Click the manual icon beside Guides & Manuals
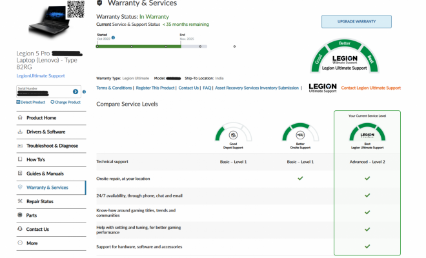426x258 pixels. click(x=20, y=173)
